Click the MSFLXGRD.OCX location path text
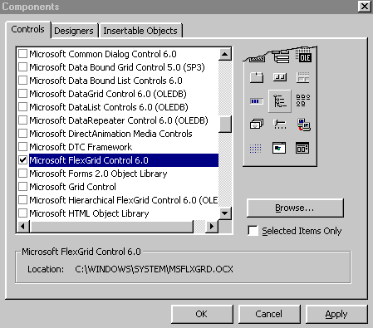This screenshot has height=328, width=373. click(x=154, y=269)
